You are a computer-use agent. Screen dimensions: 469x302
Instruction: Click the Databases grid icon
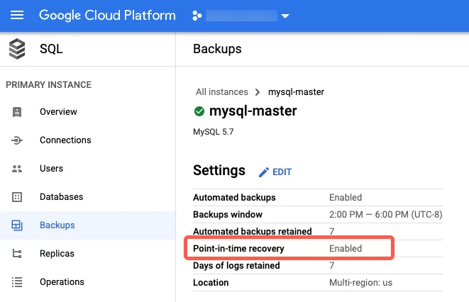pos(17,197)
